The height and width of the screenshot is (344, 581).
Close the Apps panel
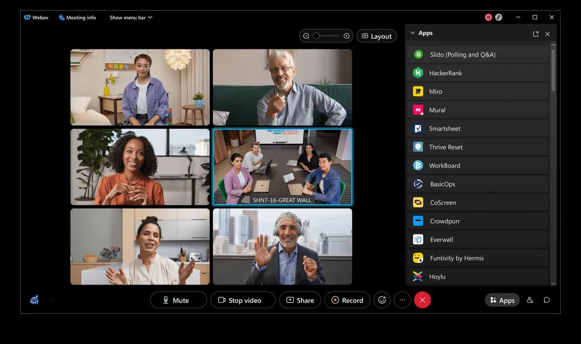coord(548,34)
